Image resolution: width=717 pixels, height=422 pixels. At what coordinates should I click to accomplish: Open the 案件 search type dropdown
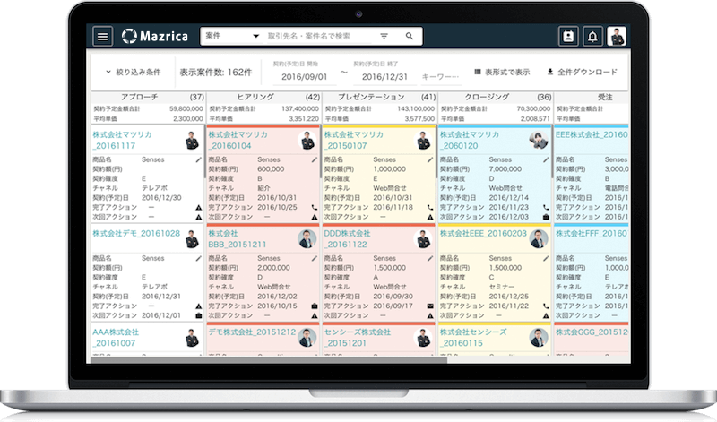(228, 37)
